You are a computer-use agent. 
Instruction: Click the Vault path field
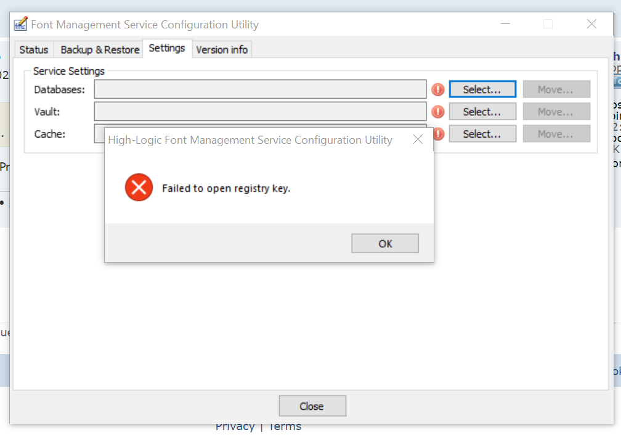260,112
